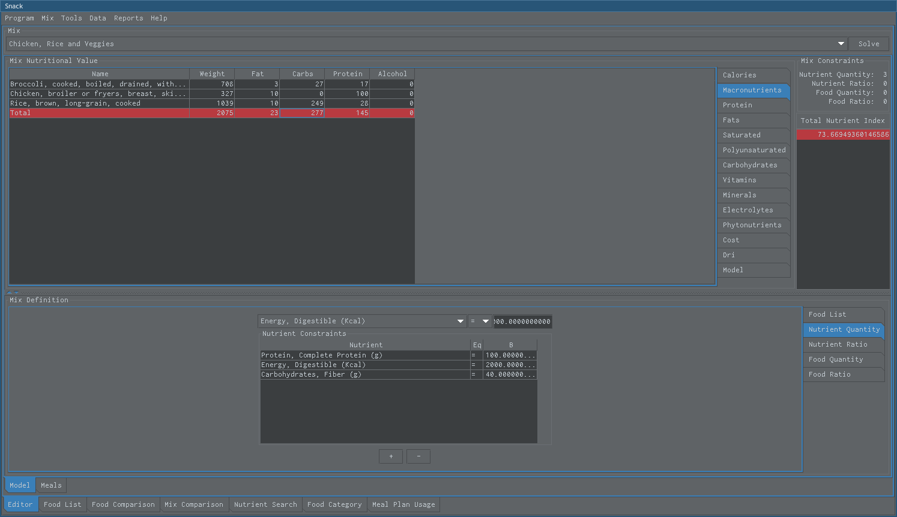Select the Rice, brown, long-grain, cooked row
The image size is (897, 517).
coord(212,103)
